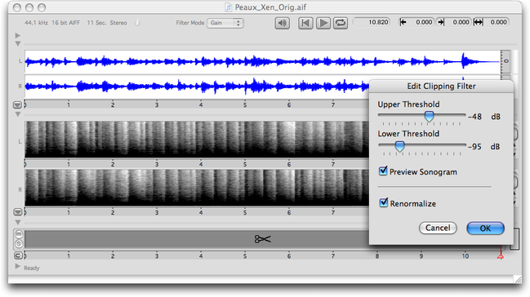
Task: Expand the status triangle beside Ready
Action: 18,267
